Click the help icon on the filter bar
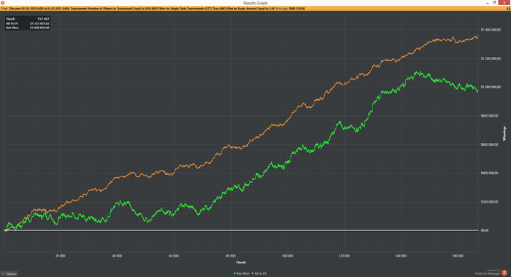511x277 pixels. pos(508,9)
